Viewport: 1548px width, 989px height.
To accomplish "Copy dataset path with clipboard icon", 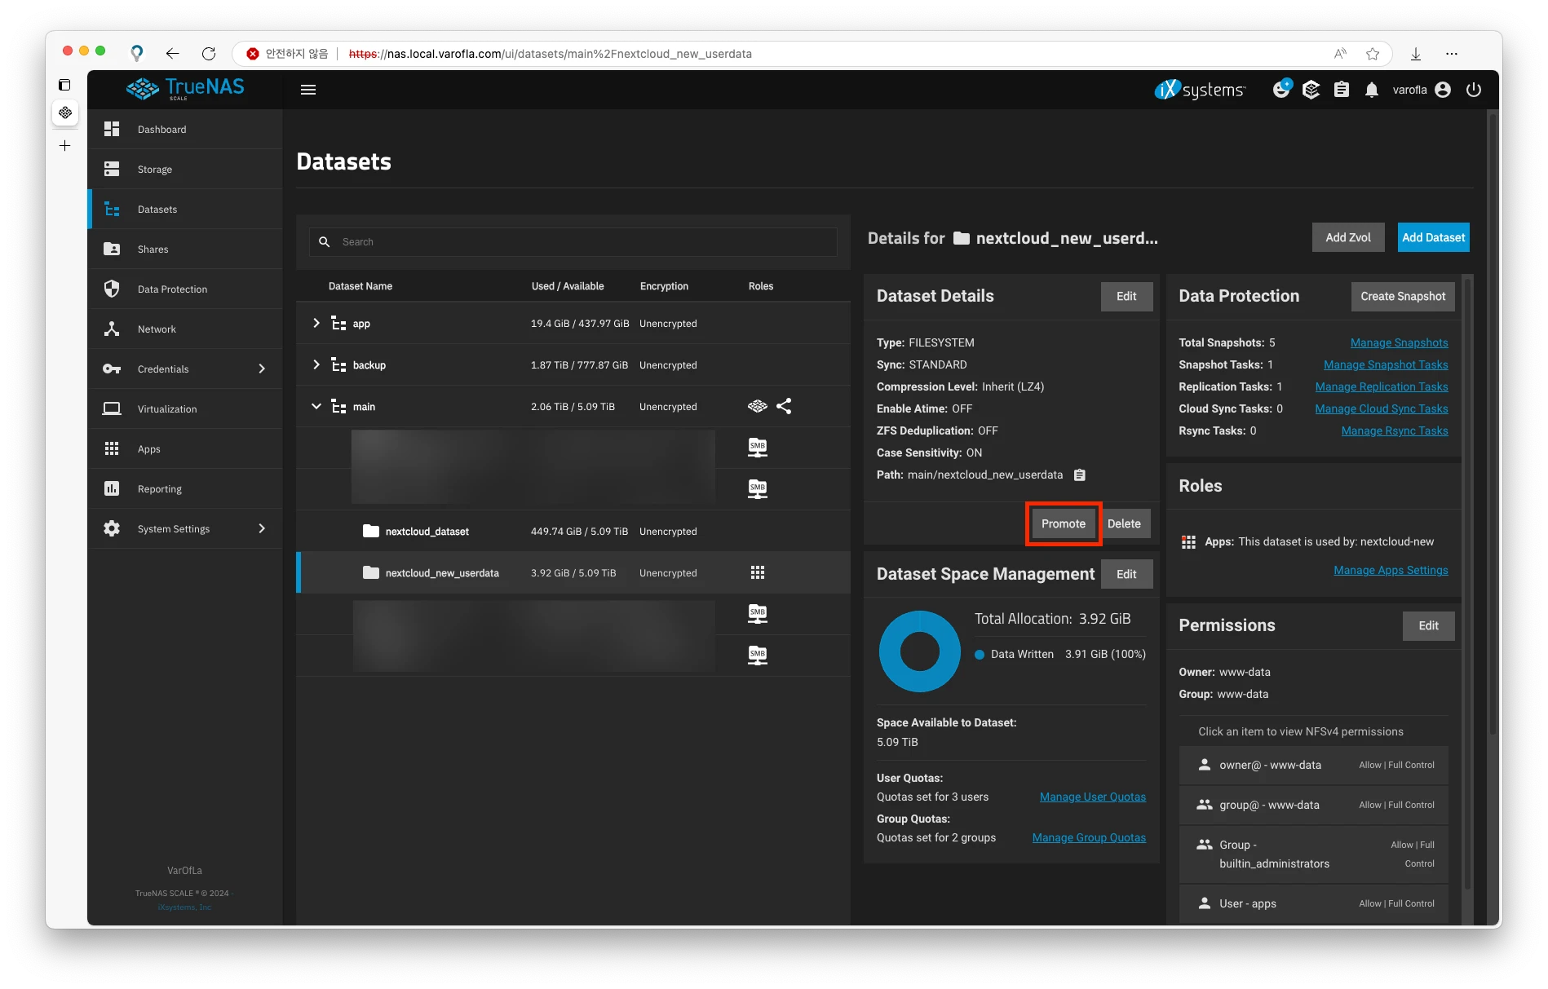I will pyautogui.click(x=1080, y=475).
